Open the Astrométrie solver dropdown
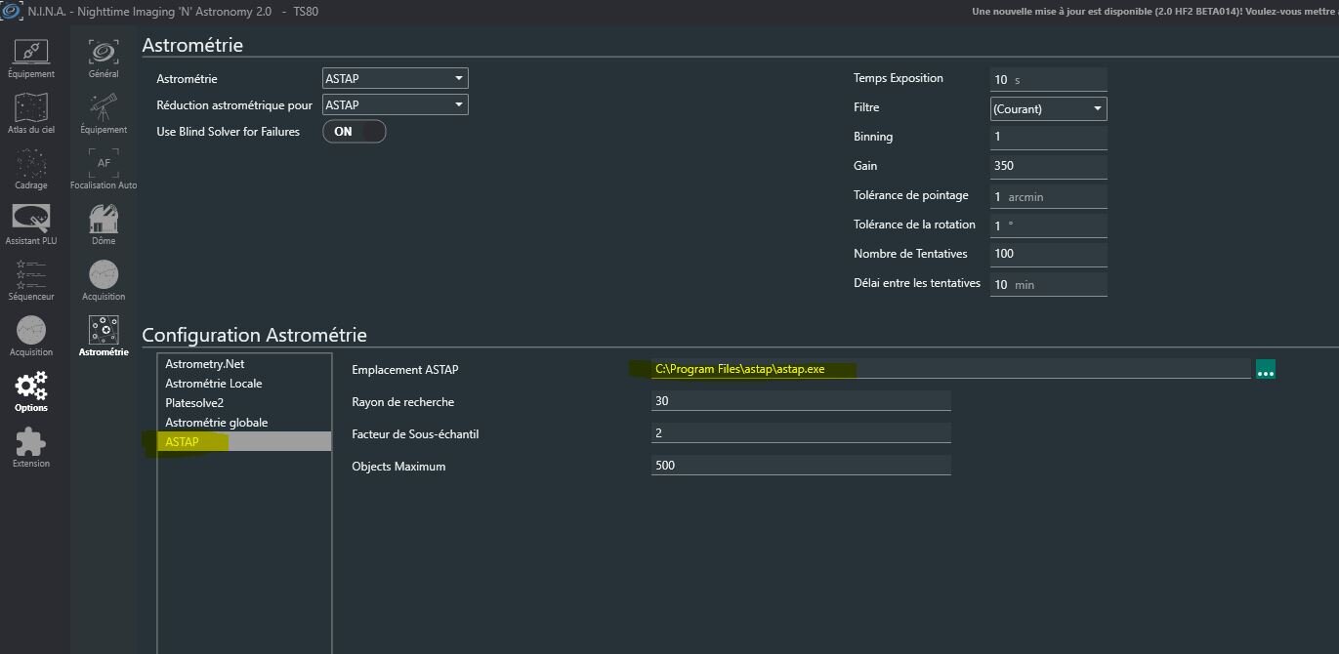This screenshot has height=654, width=1339. click(x=395, y=78)
